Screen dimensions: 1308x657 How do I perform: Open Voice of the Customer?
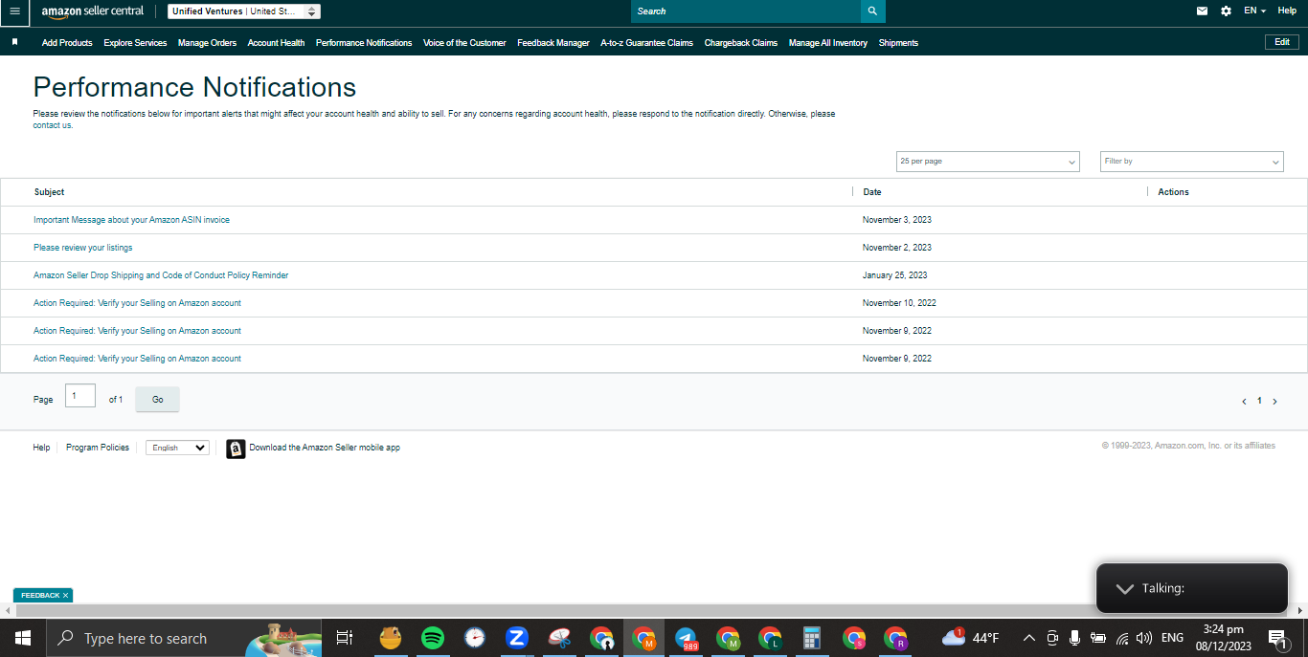tap(464, 43)
